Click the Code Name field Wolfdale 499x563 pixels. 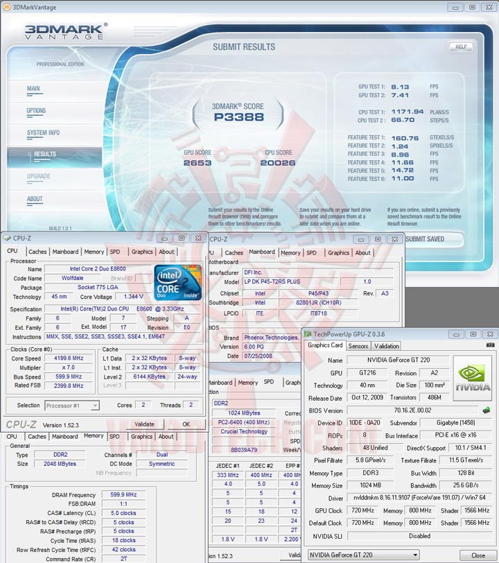click(x=72, y=278)
